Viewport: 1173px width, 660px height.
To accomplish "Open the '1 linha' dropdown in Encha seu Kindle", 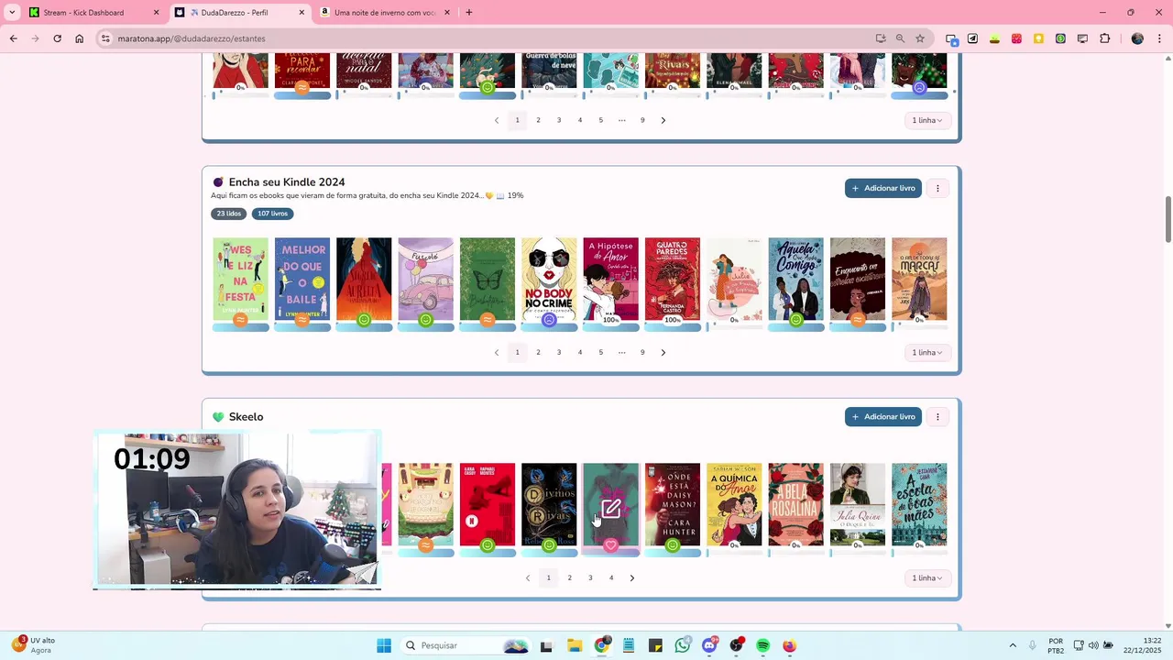I will pyautogui.click(x=927, y=352).
